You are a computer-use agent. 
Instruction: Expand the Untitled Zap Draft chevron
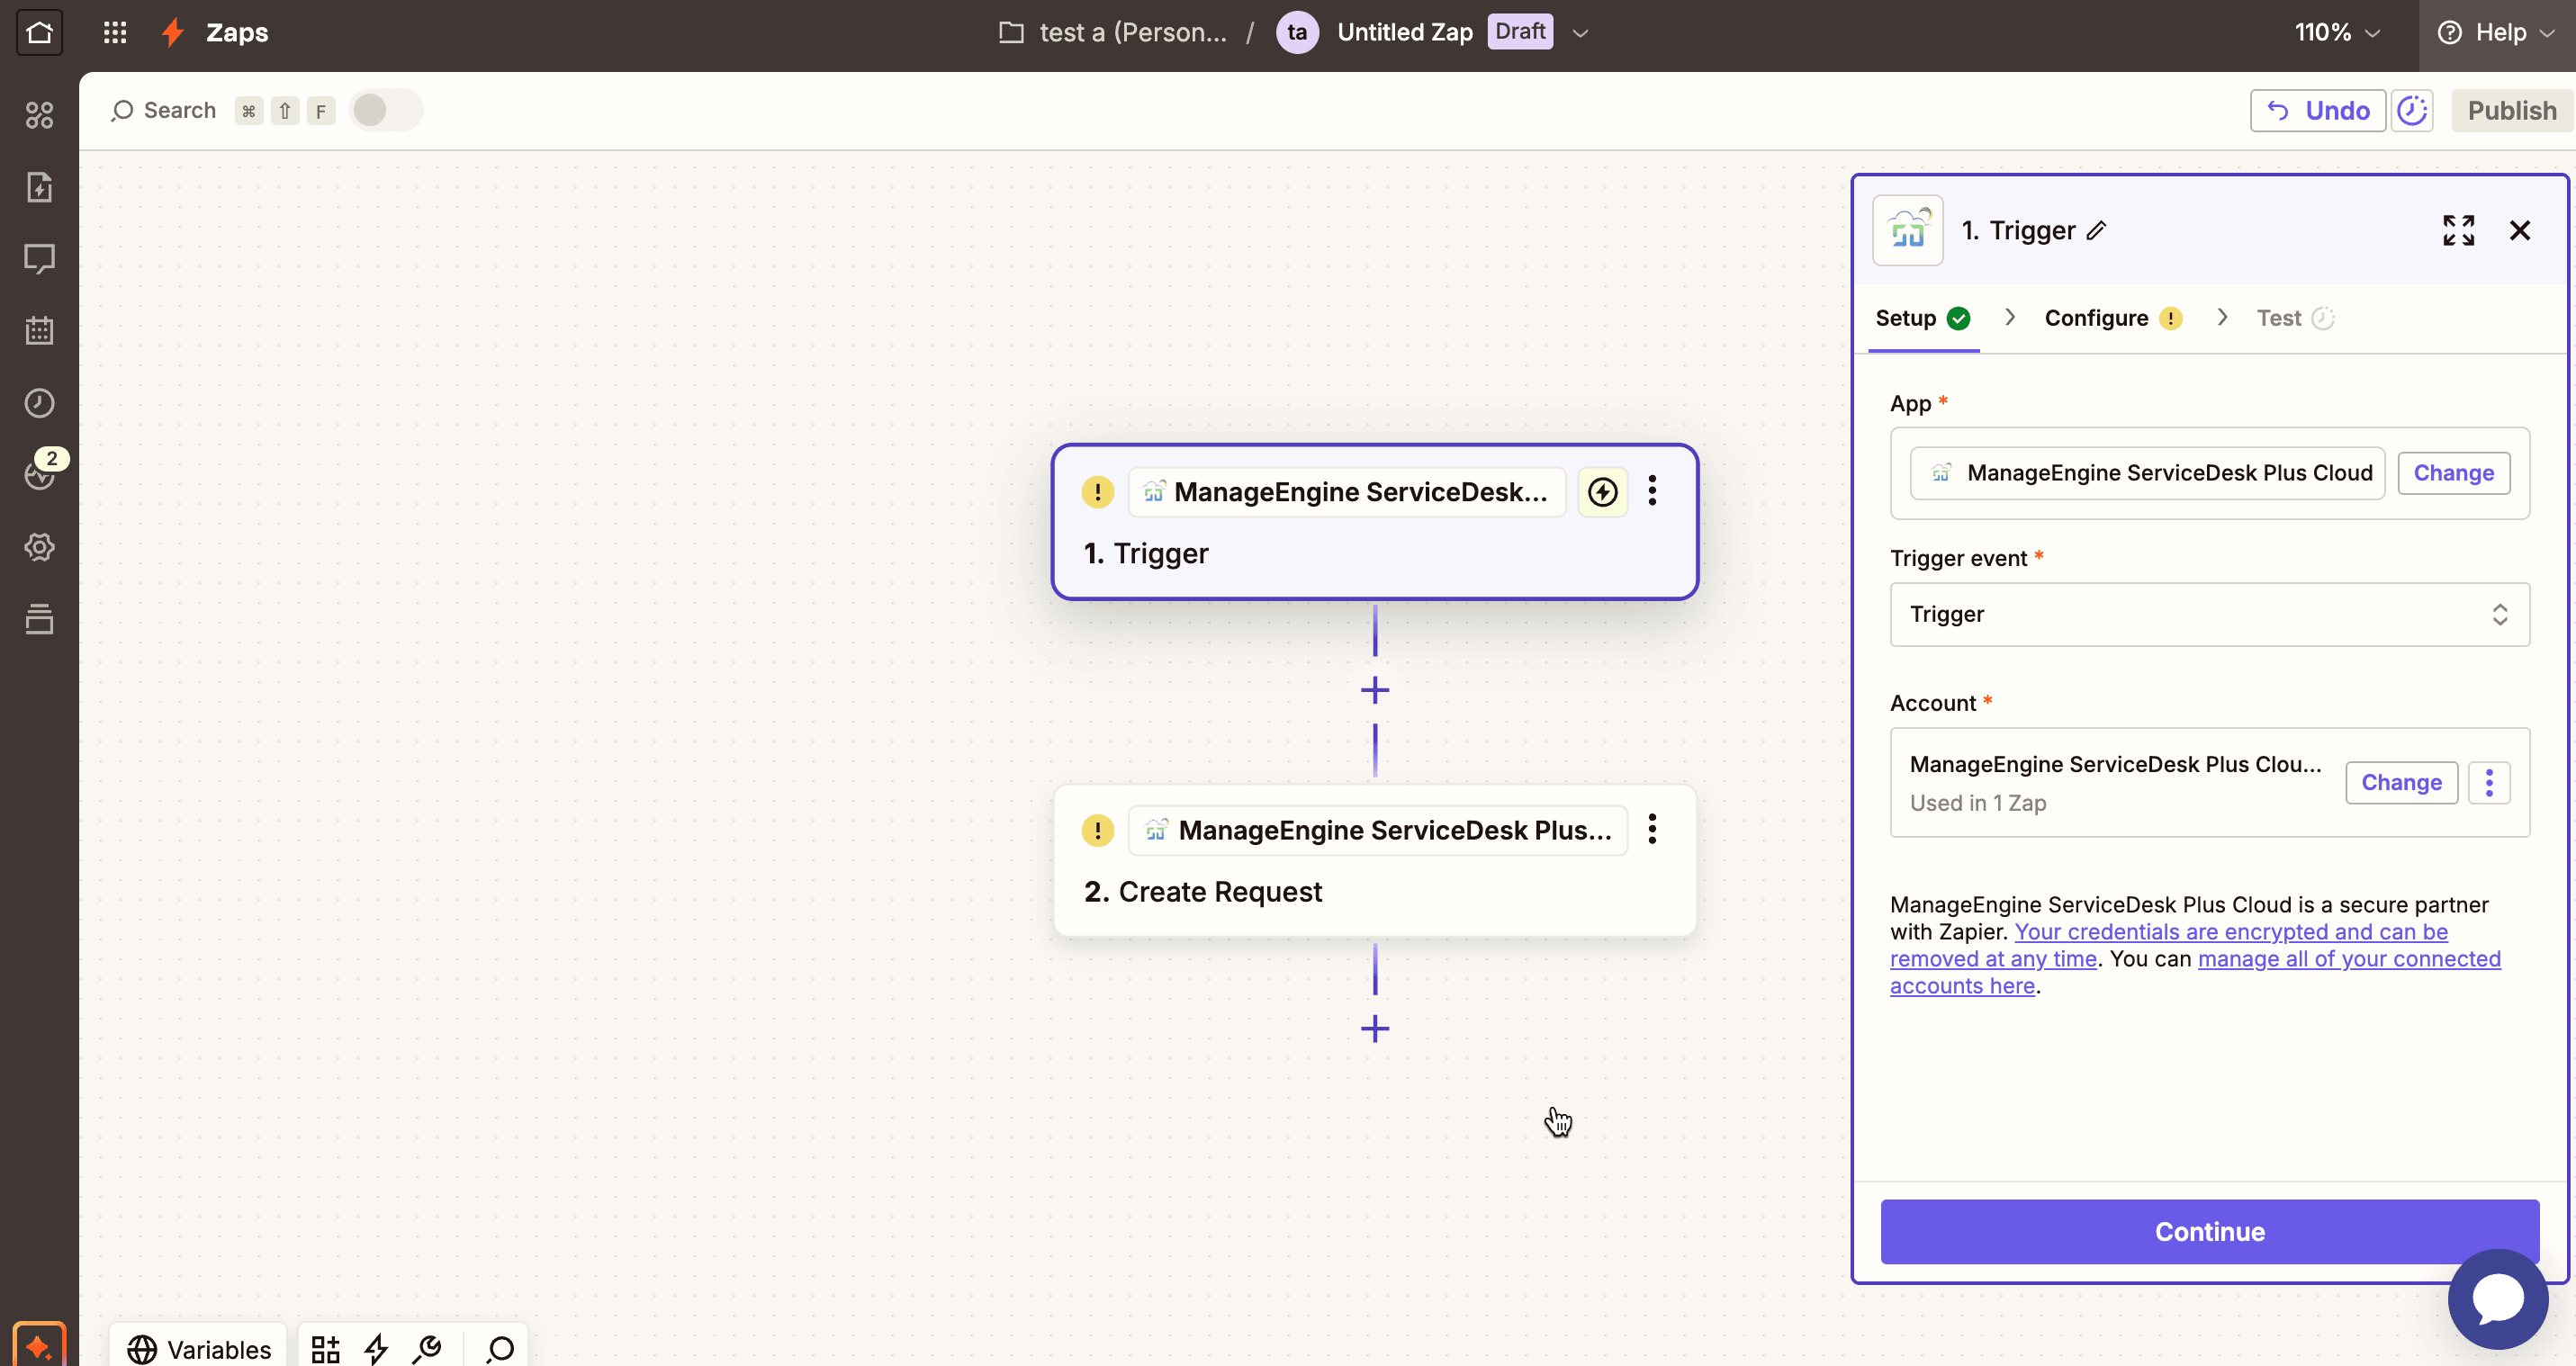coord(1580,33)
